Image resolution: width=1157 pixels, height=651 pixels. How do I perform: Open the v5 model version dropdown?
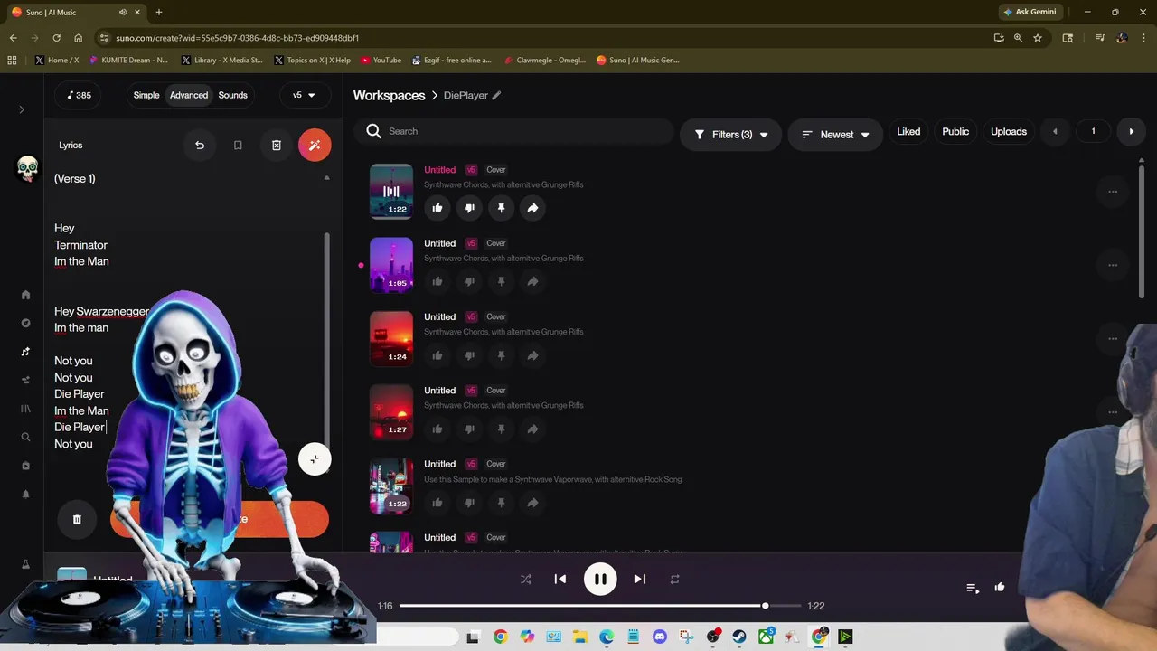304,95
